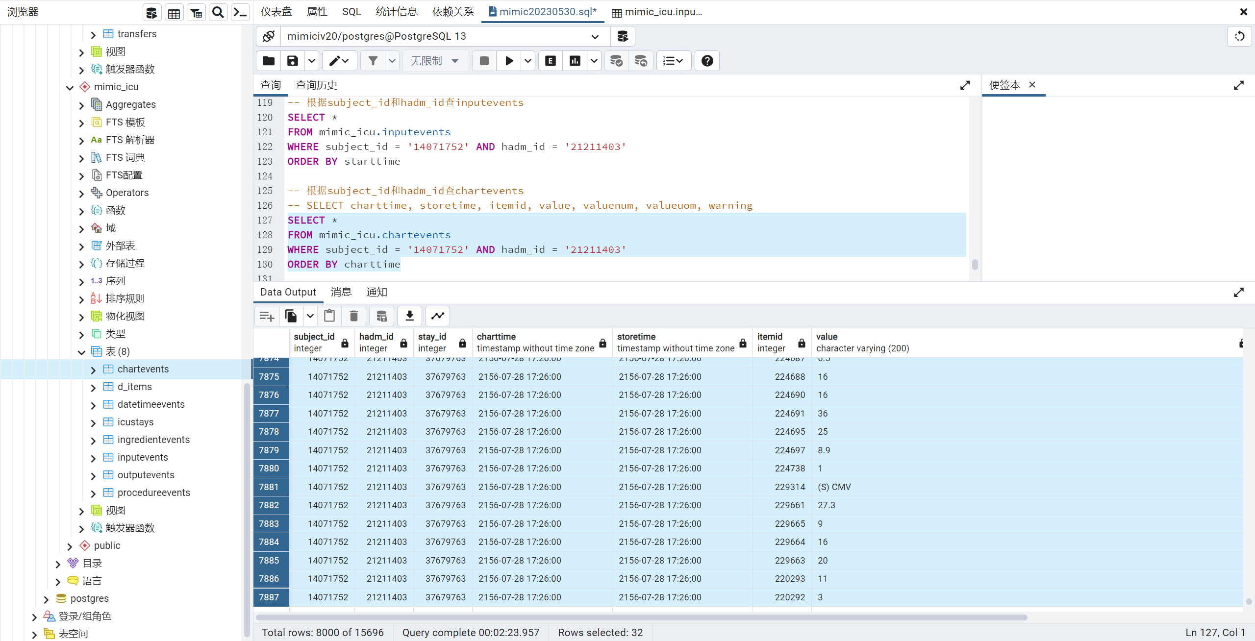The height and width of the screenshot is (641, 1255).
Task: Click the horizontal scrollbar of results grid
Action: click(x=637, y=617)
